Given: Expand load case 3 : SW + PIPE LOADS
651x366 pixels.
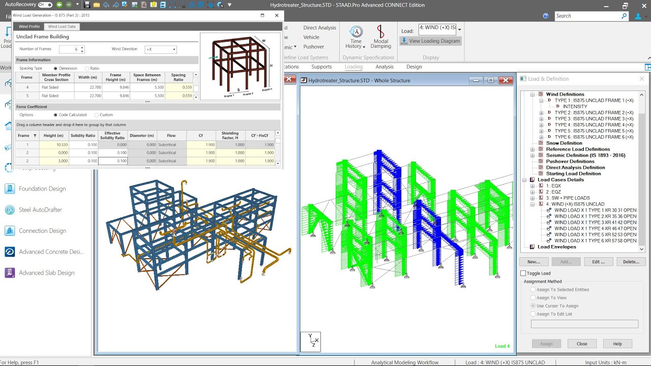Looking at the screenshot, I should [x=532, y=198].
